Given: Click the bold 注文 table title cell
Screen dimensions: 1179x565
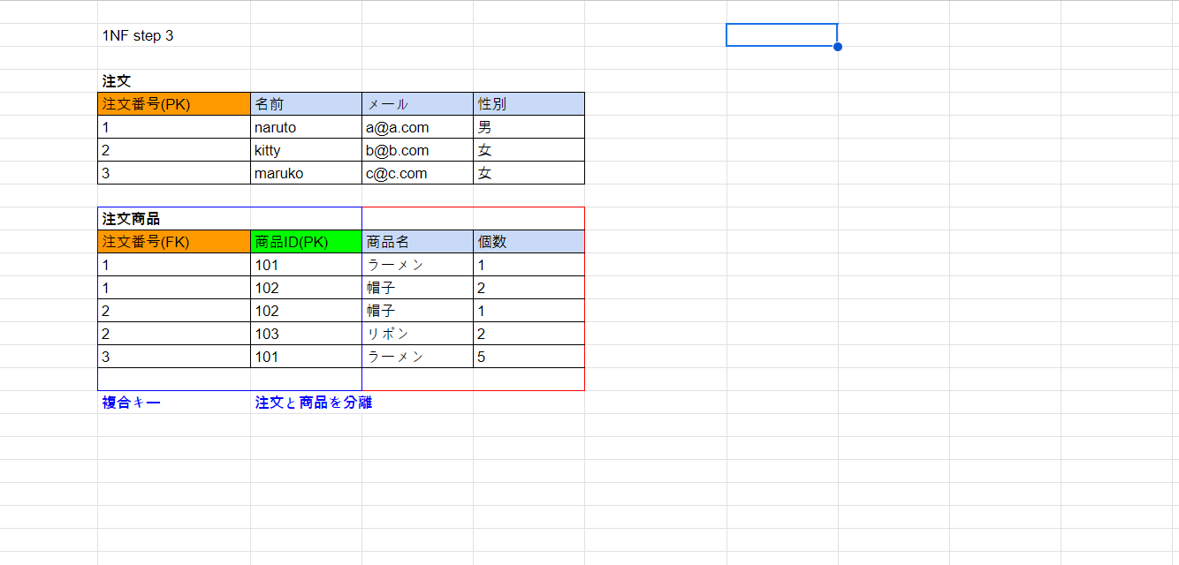Looking at the screenshot, I should (x=174, y=81).
